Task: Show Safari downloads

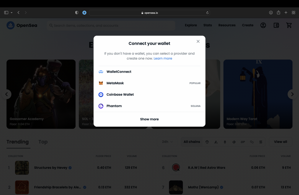Action: (271, 13)
